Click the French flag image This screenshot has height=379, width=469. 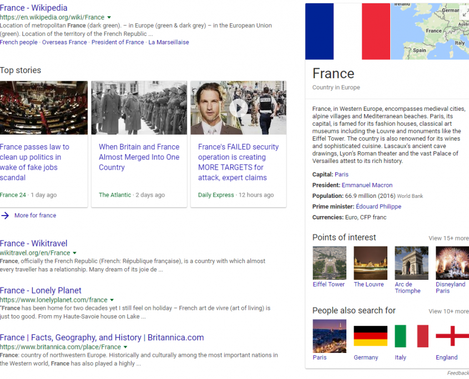(347, 32)
